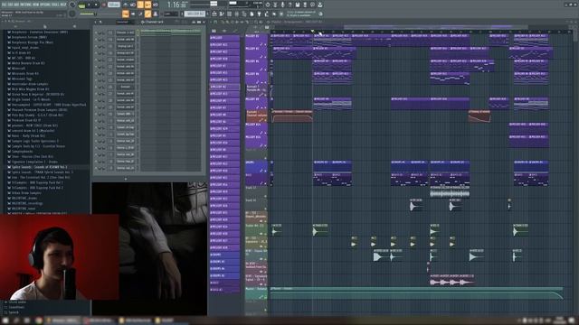579x325 pixels.
Task: Open the OPTIONS menu
Action: click(45, 5)
